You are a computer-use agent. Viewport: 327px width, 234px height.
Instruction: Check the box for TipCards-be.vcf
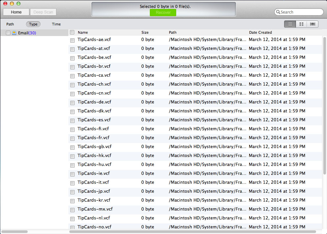coord(72,58)
